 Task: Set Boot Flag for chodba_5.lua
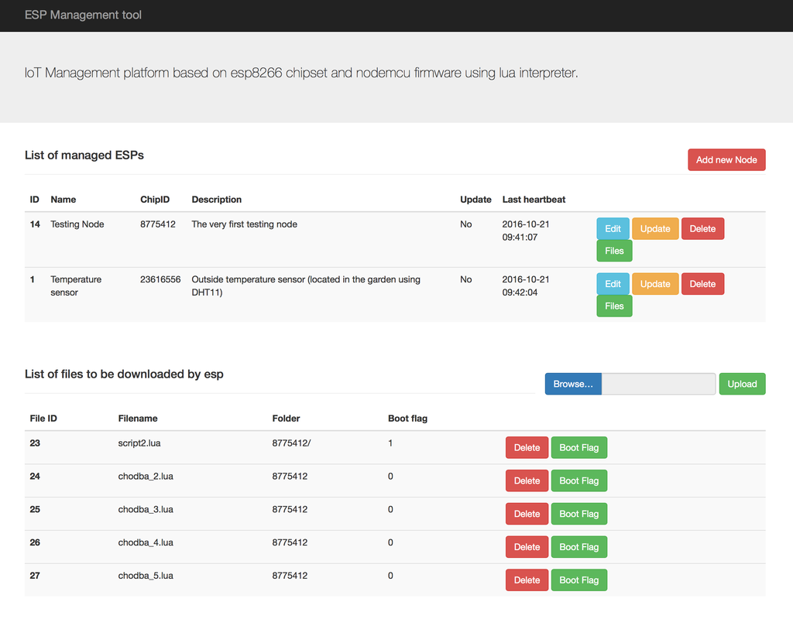578,580
